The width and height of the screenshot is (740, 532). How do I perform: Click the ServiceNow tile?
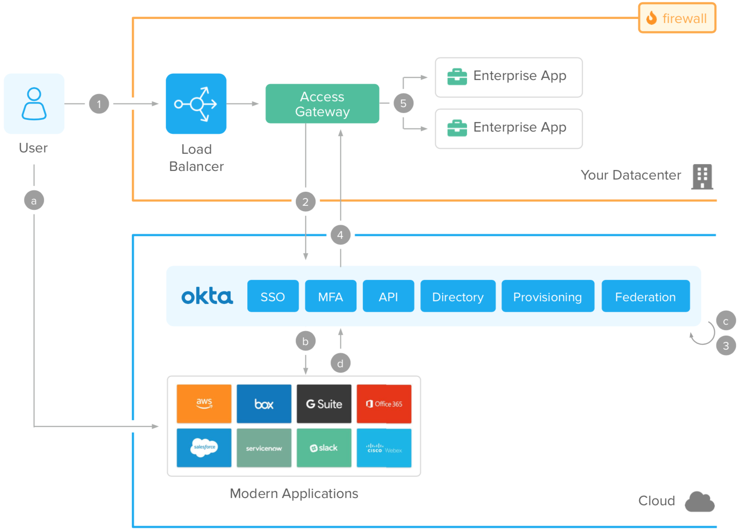tap(264, 447)
